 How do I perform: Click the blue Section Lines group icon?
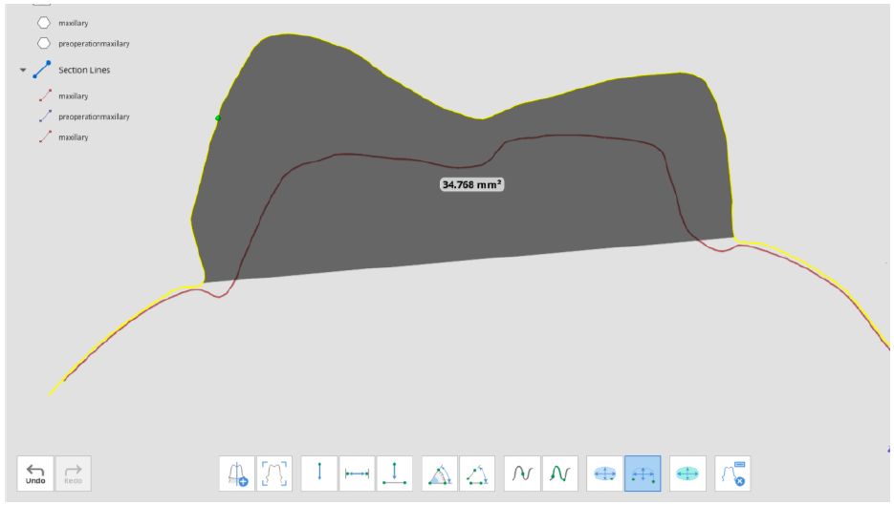point(42,70)
